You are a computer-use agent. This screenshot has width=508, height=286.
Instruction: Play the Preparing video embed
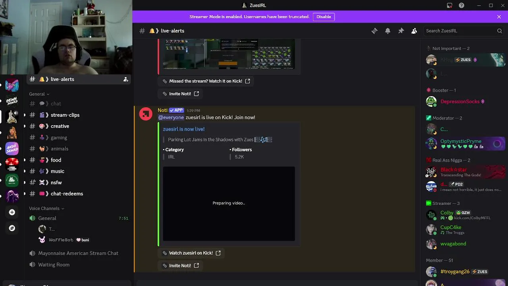point(229,204)
